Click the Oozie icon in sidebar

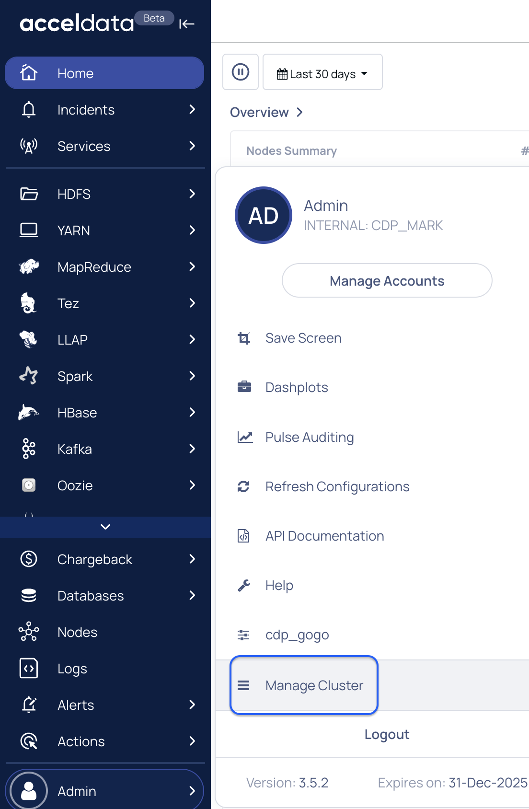click(29, 485)
